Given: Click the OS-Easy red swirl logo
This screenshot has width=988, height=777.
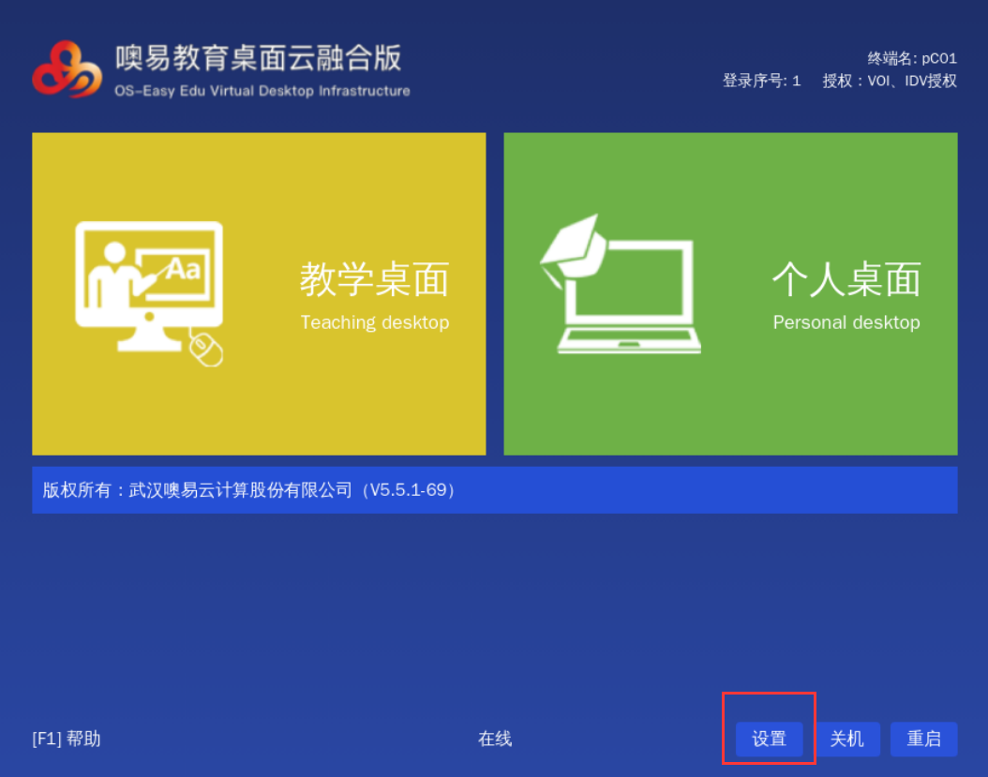Looking at the screenshot, I should (x=67, y=70).
